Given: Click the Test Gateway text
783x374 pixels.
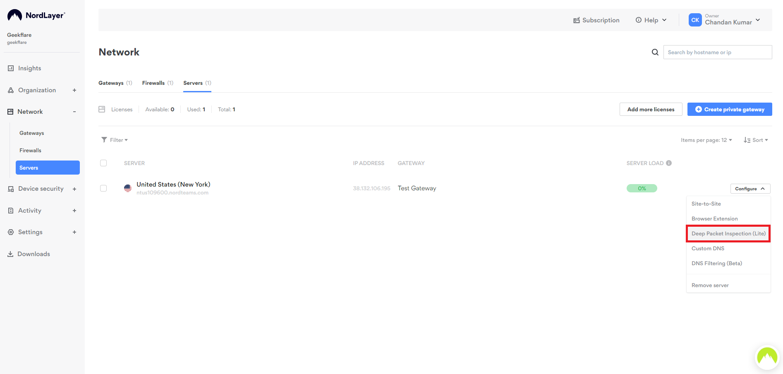Looking at the screenshot, I should click(x=417, y=188).
